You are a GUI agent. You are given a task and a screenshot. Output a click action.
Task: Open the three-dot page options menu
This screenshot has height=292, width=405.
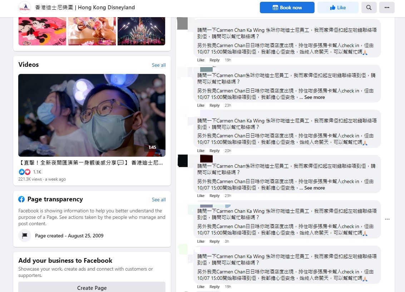(x=387, y=7)
